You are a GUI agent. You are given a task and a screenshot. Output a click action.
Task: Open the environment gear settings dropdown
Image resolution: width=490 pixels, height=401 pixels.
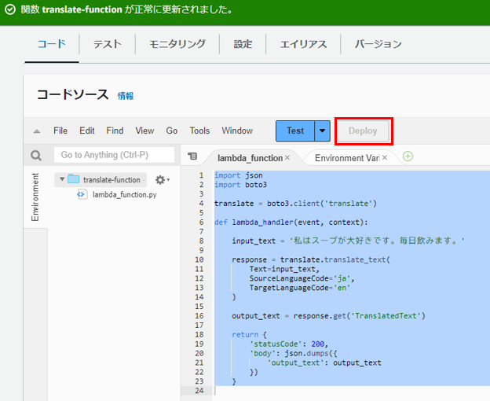(x=163, y=180)
